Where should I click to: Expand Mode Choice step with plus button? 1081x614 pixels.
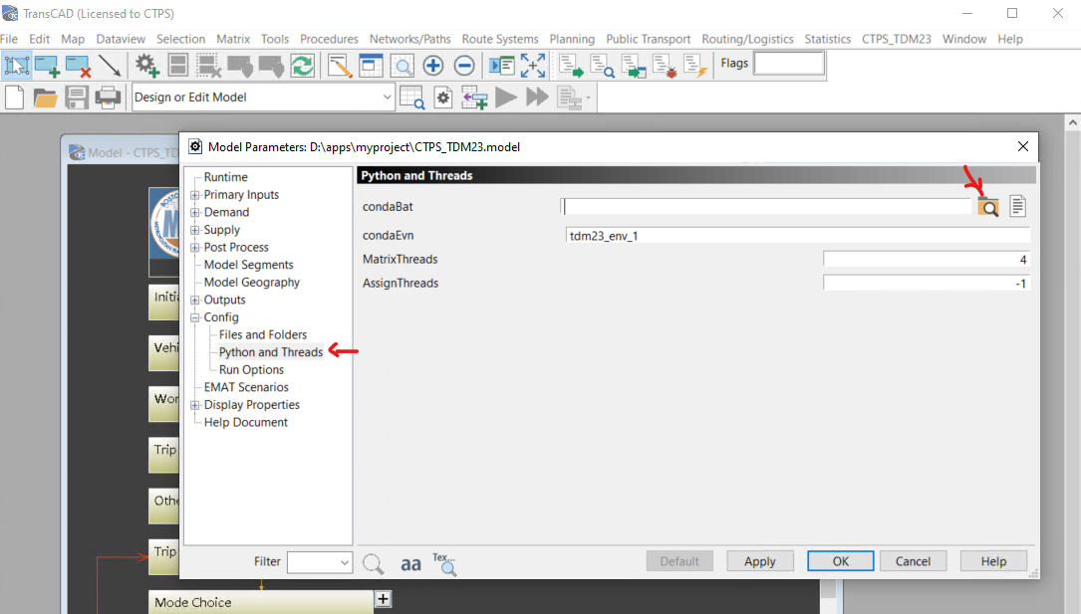(x=384, y=599)
